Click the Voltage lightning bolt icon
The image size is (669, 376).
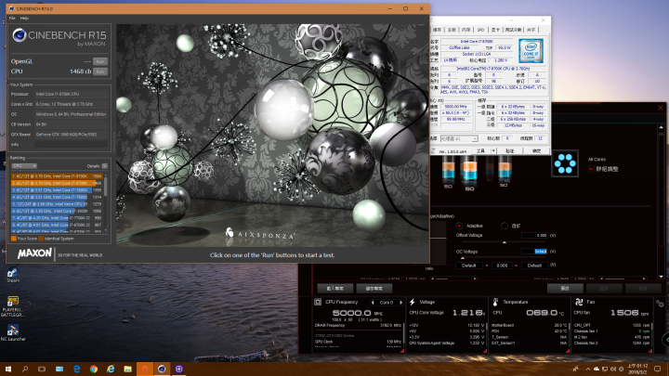[413, 302]
